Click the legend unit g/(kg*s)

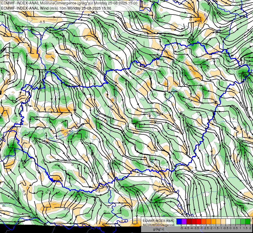[x=159, y=229]
